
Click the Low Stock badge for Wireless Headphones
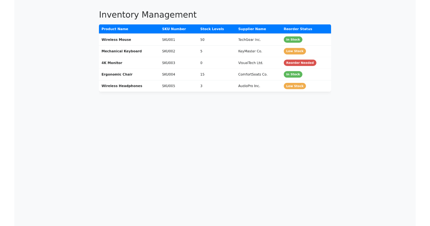pyautogui.click(x=295, y=86)
